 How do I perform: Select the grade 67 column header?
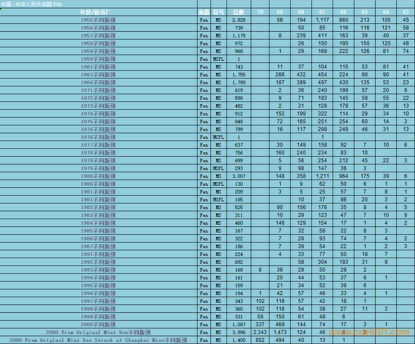[322, 12]
